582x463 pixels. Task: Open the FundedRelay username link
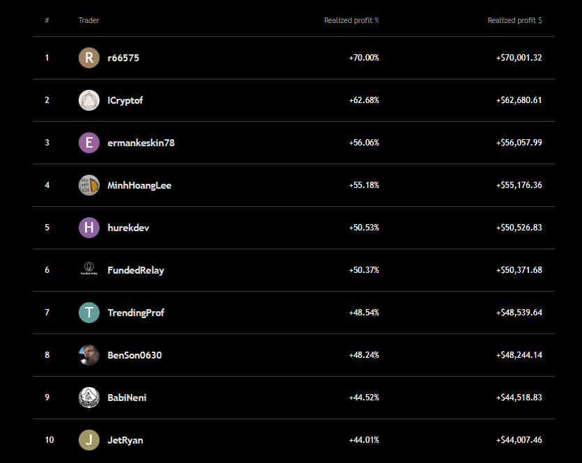[x=136, y=270]
